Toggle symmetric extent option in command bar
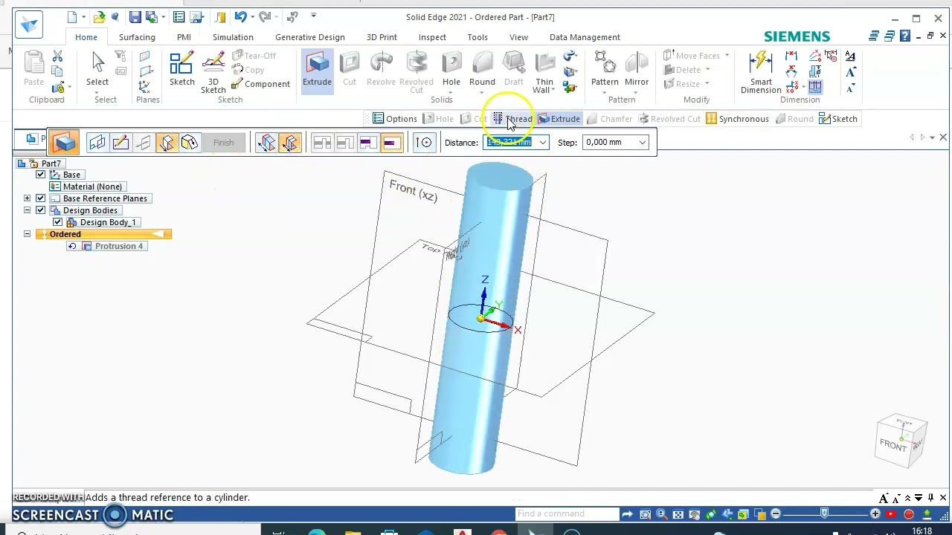Image resolution: width=952 pixels, height=535 pixels. click(289, 143)
